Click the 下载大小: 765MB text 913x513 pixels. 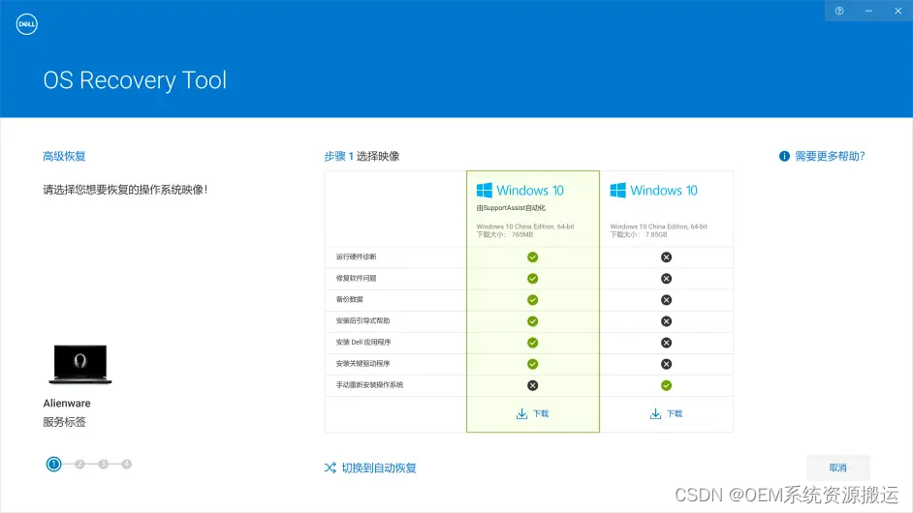(505, 234)
